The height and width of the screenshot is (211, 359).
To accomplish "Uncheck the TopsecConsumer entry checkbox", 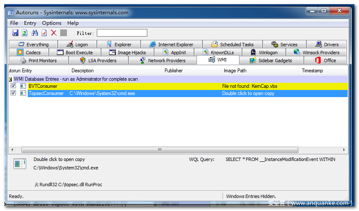I will 13,93.
